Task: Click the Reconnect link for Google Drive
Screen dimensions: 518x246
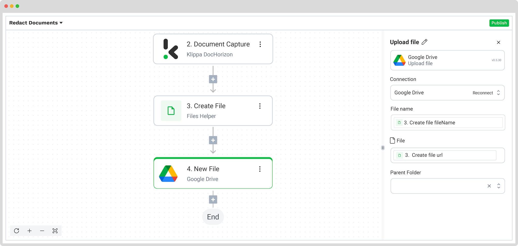Action: click(x=483, y=93)
